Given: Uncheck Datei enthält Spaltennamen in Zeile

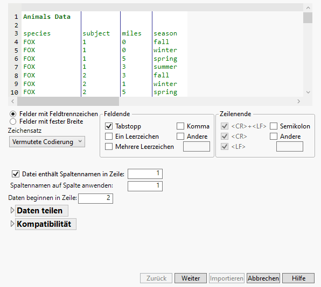Looking at the screenshot, I should click(16, 174).
